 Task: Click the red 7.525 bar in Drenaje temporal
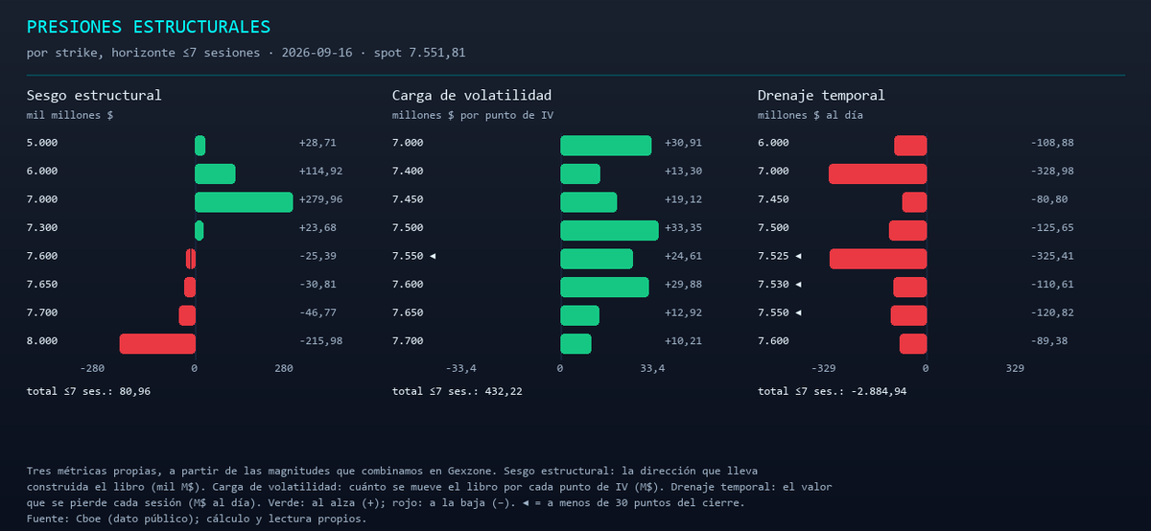[x=879, y=259]
